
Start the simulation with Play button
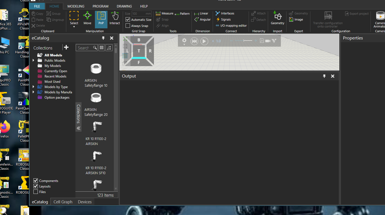click(204, 41)
